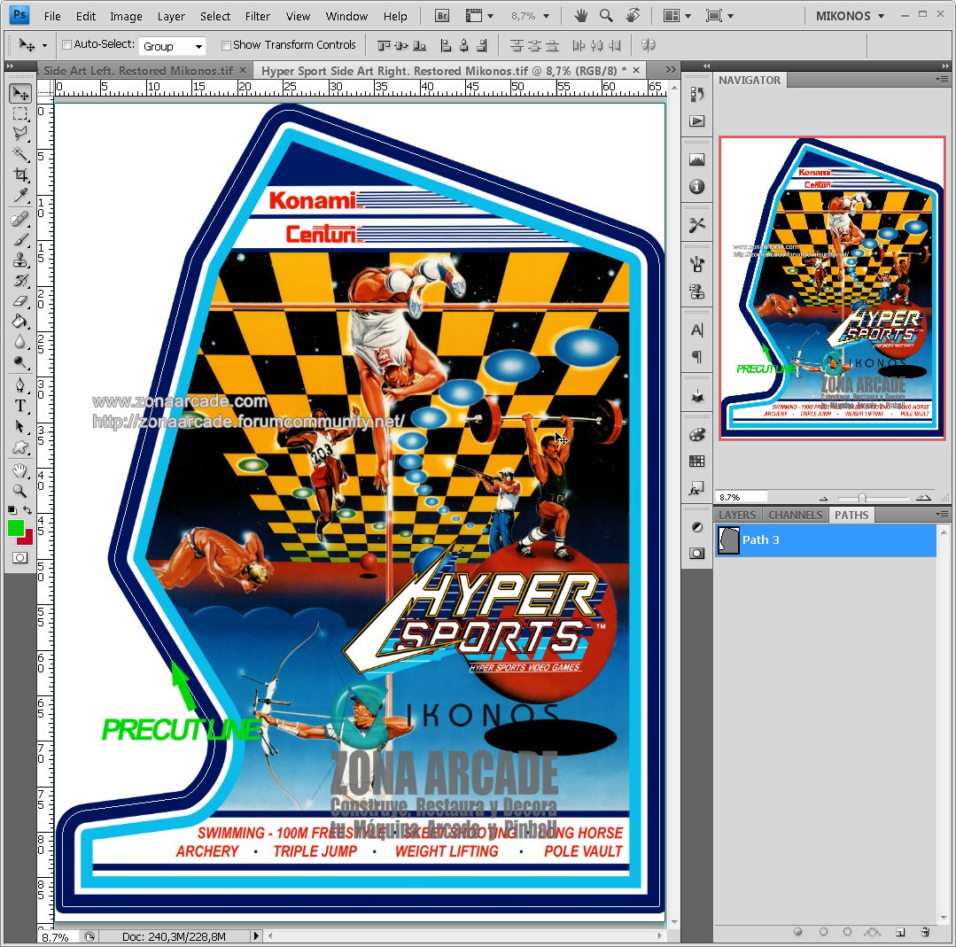Switch to the Channels tab
Viewport: 956px width, 947px height.
click(795, 515)
